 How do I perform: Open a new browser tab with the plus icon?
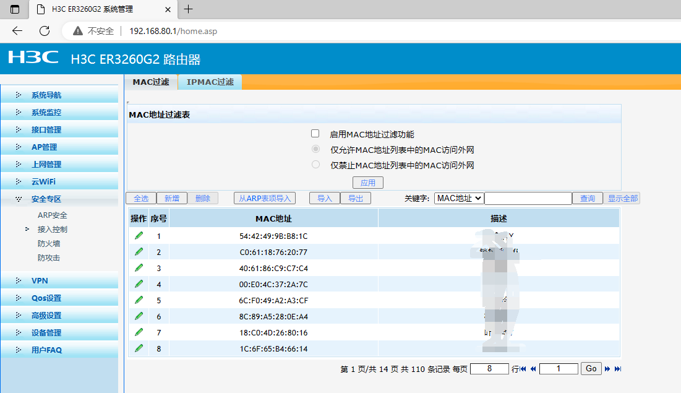pos(188,9)
